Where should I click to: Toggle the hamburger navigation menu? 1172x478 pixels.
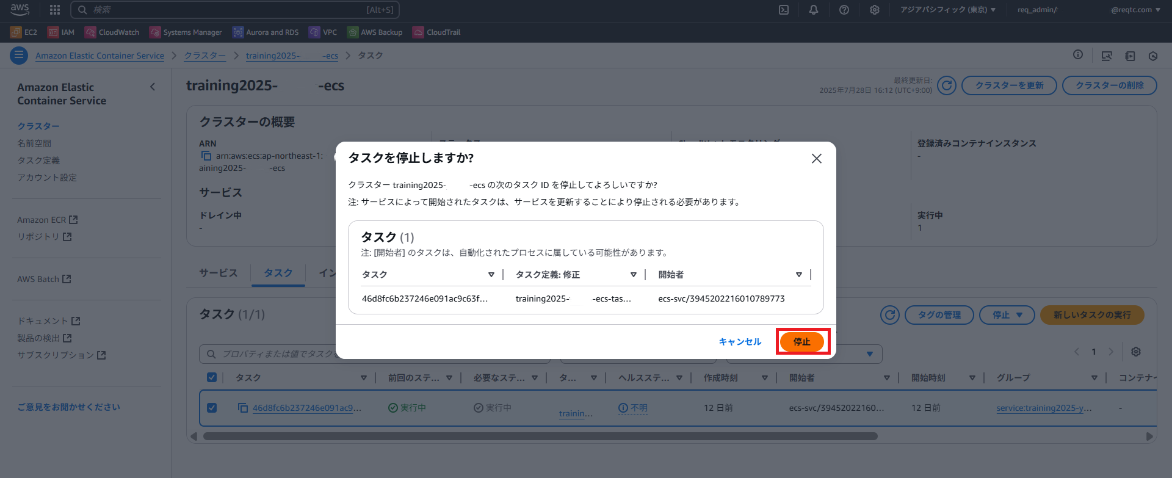point(19,56)
